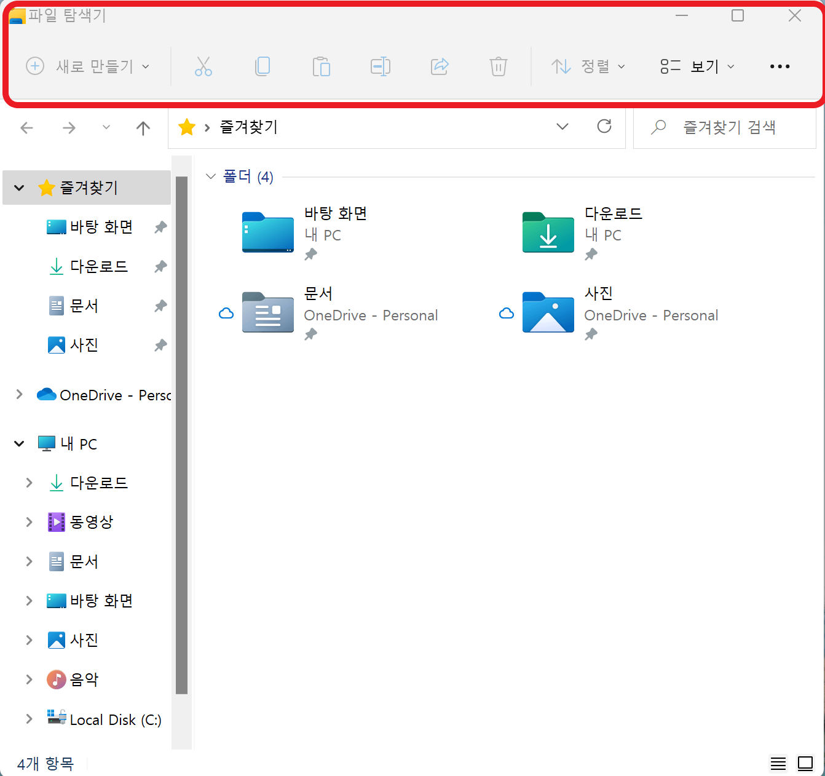Click the 파일 탐색기 title bar icon
This screenshot has width=825, height=776.
pyautogui.click(x=17, y=16)
